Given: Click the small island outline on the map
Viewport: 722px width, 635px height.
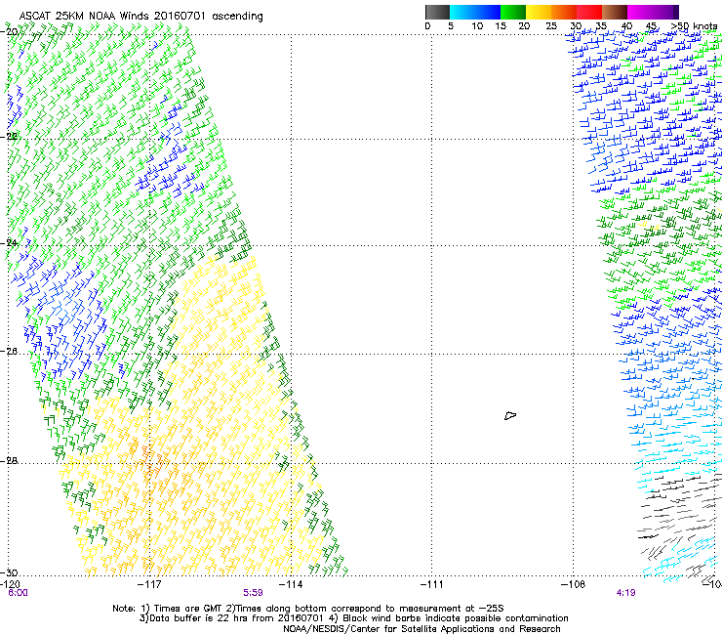Looking at the screenshot, I should 510,416.
